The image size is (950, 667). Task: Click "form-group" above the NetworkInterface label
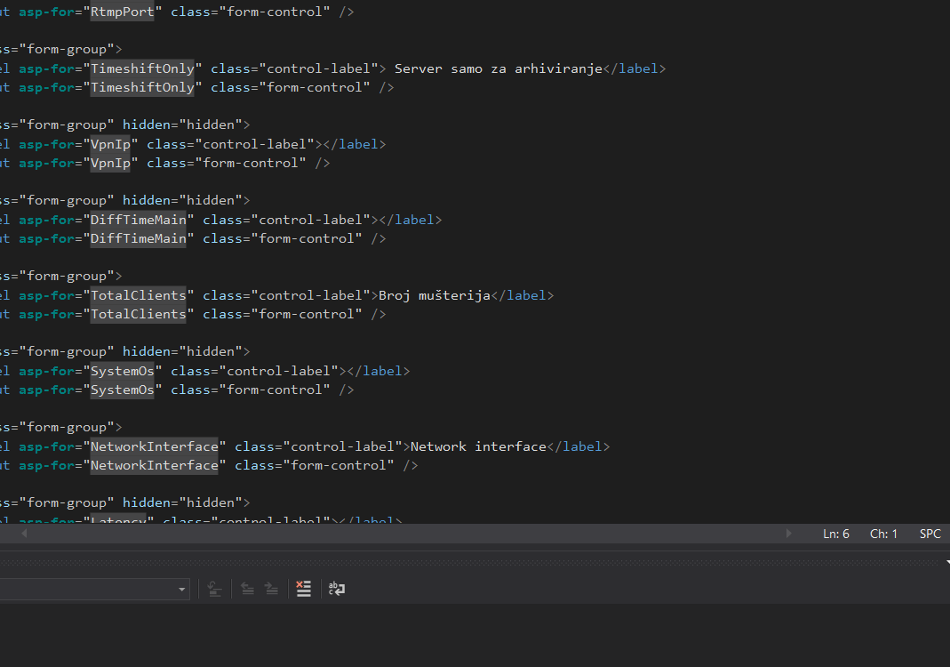(x=66, y=428)
